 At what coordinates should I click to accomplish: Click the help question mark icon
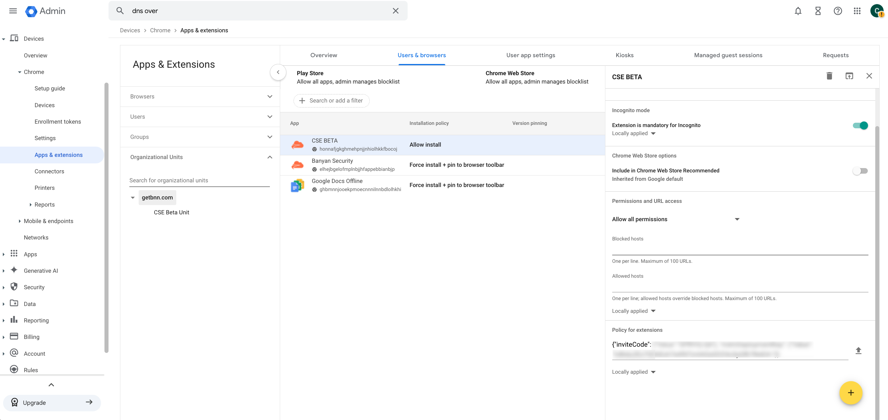click(837, 11)
